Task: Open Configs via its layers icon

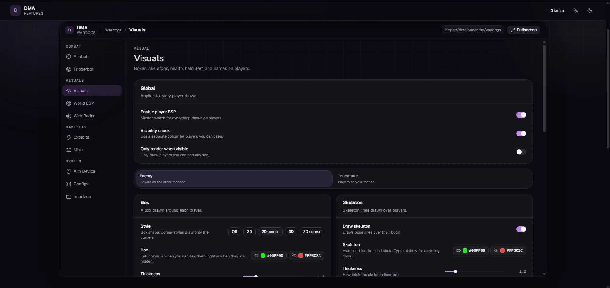Action: [x=69, y=184]
